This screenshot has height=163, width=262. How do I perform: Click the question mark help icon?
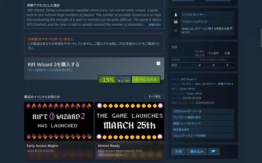coord(231,28)
